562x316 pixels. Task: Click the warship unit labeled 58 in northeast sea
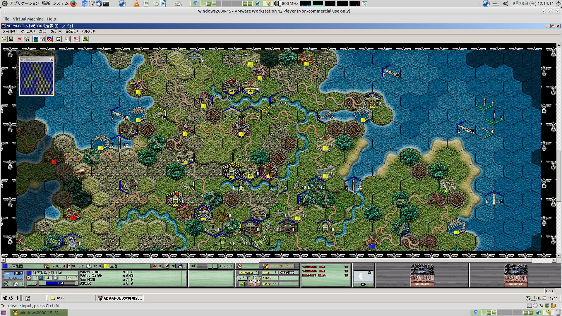[x=391, y=72]
